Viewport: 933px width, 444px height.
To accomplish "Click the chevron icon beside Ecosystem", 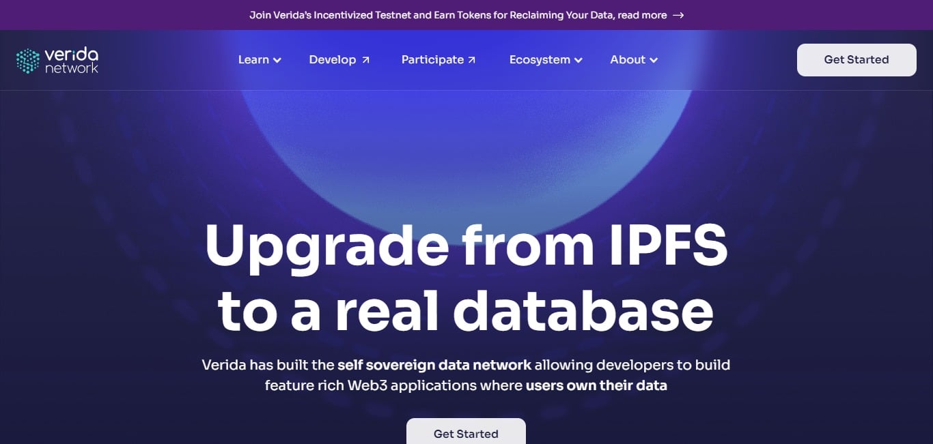I will [x=579, y=61].
